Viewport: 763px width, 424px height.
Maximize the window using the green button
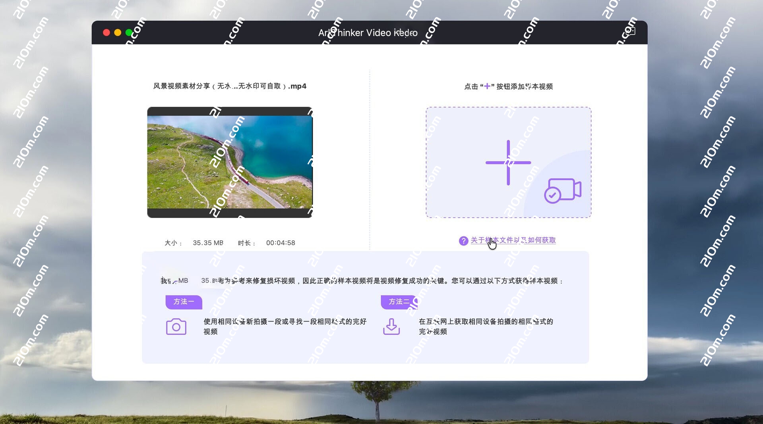pos(129,33)
